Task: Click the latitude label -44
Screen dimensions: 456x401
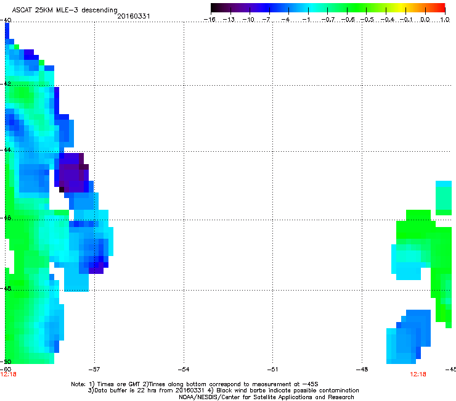Action: tap(6, 150)
